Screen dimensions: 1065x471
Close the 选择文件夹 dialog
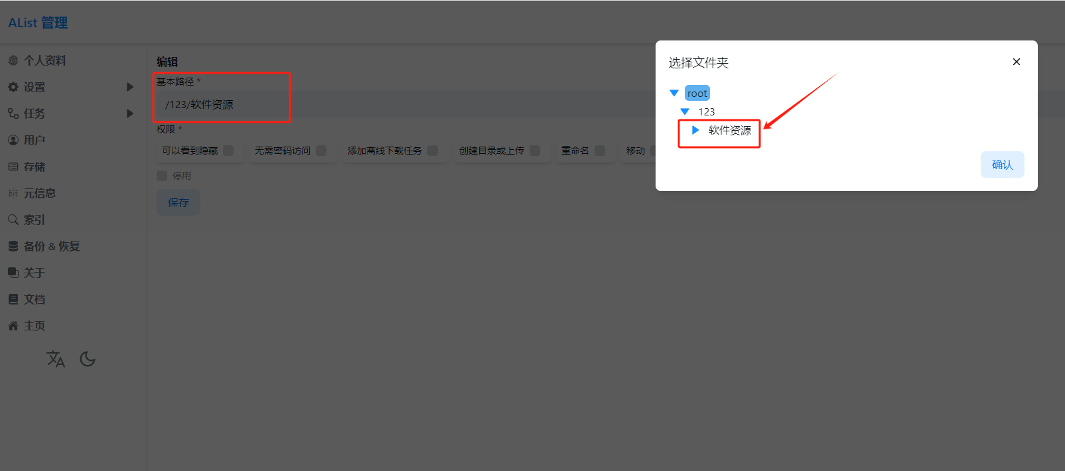(x=1016, y=62)
